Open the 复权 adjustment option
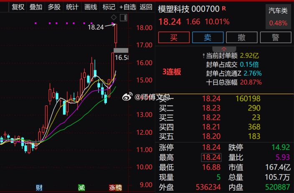 [18, 7]
